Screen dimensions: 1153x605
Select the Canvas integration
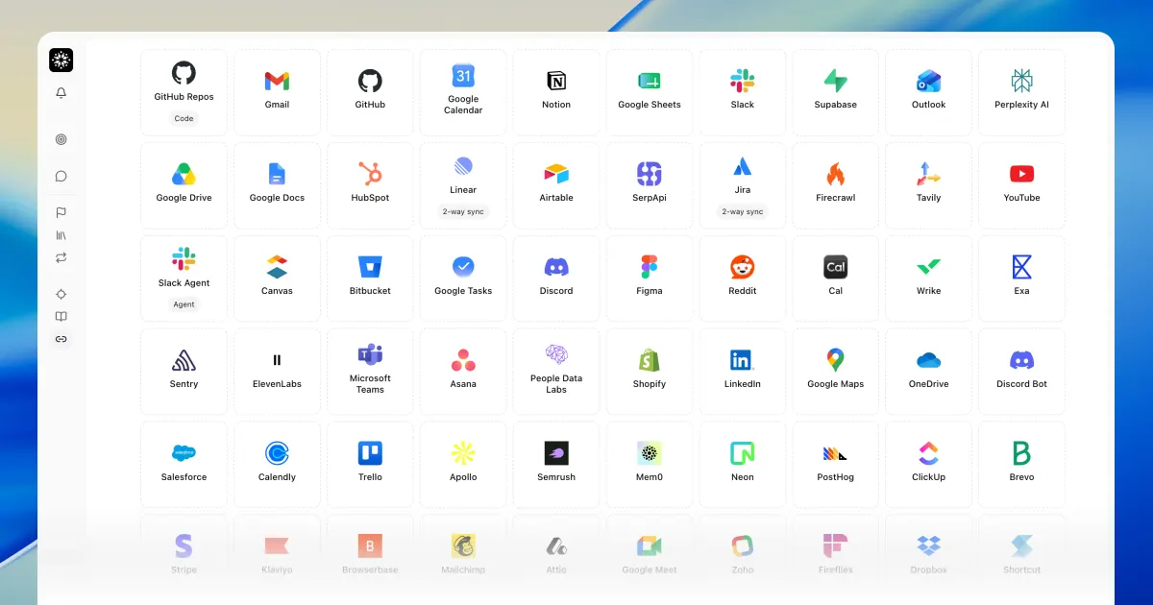(x=277, y=278)
